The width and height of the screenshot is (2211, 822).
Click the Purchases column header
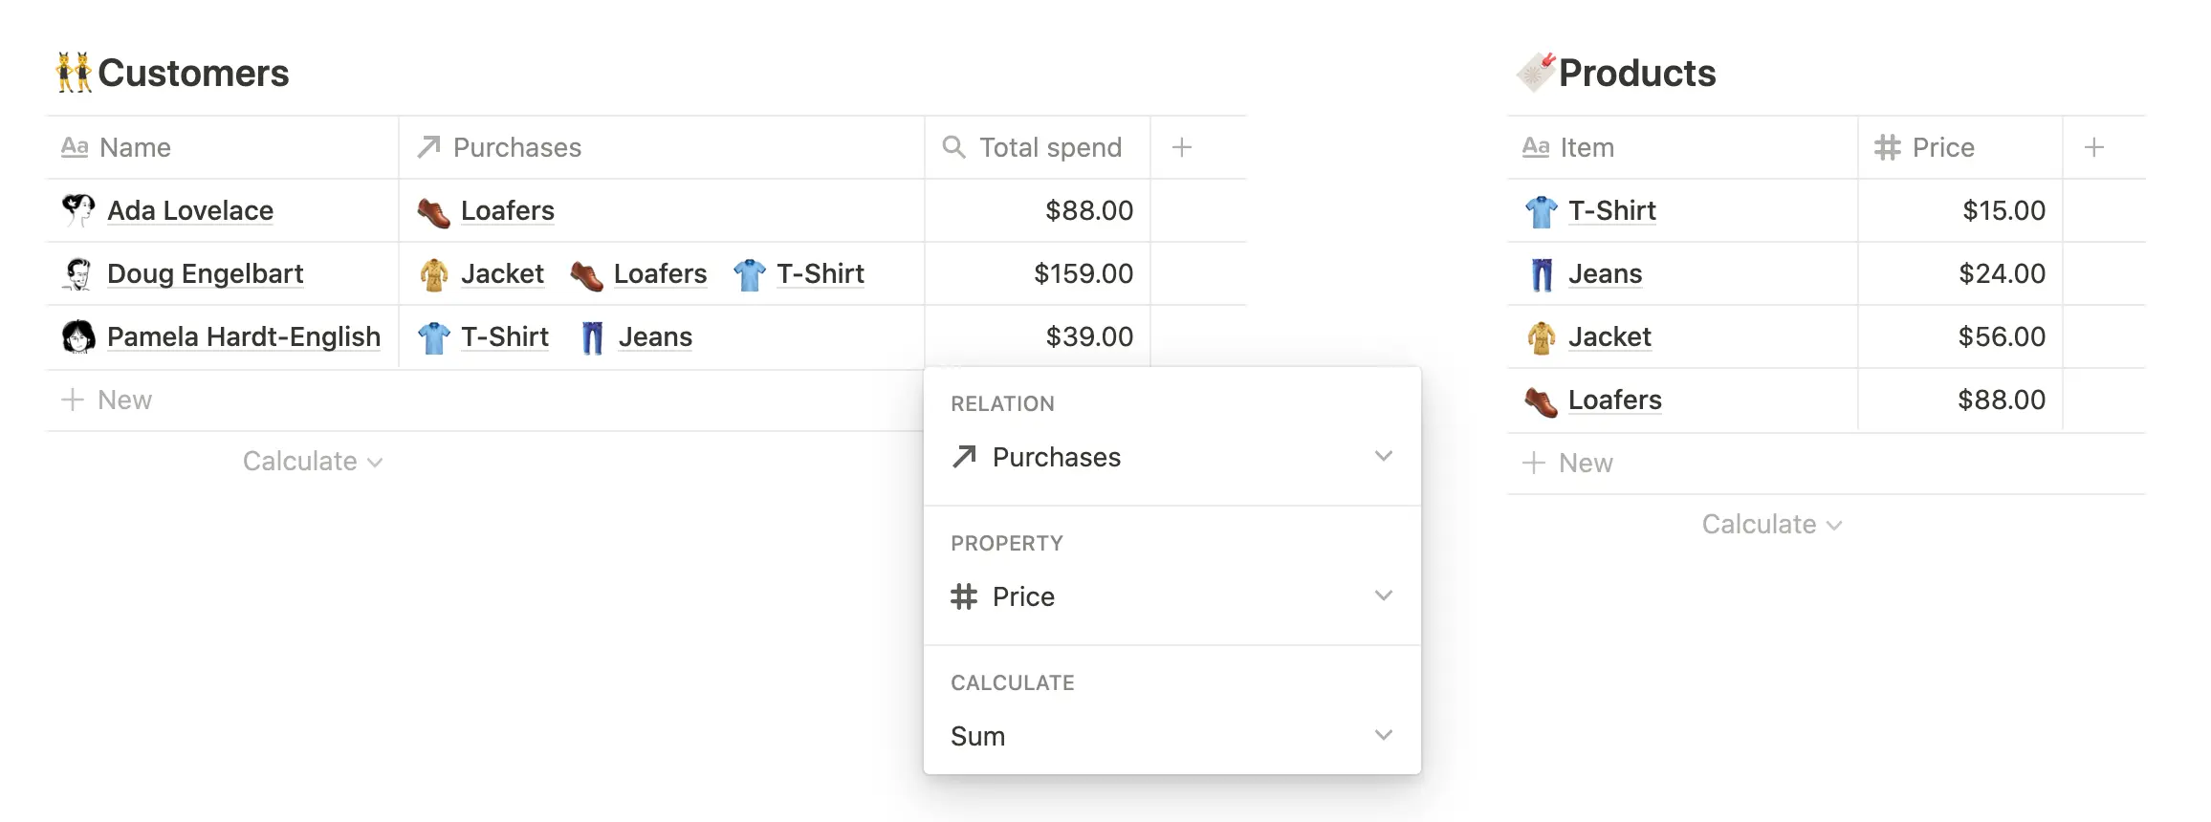tap(516, 147)
